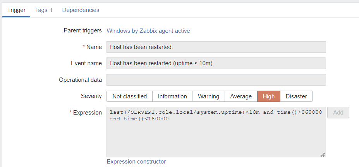Image resolution: width=359 pixels, height=167 pixels.
Task: Go to the Dependencies tab
Action: 81,10
